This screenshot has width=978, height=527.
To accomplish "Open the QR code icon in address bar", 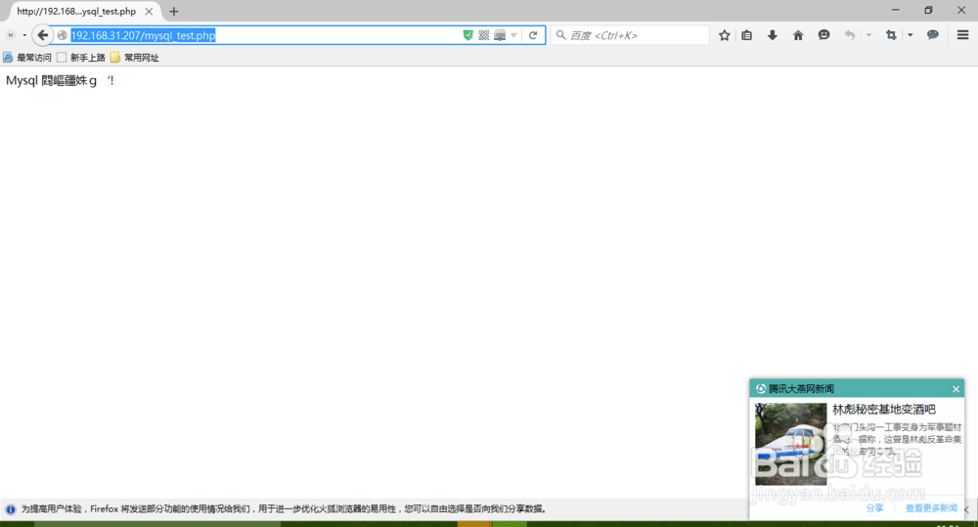I will point(483,35).
